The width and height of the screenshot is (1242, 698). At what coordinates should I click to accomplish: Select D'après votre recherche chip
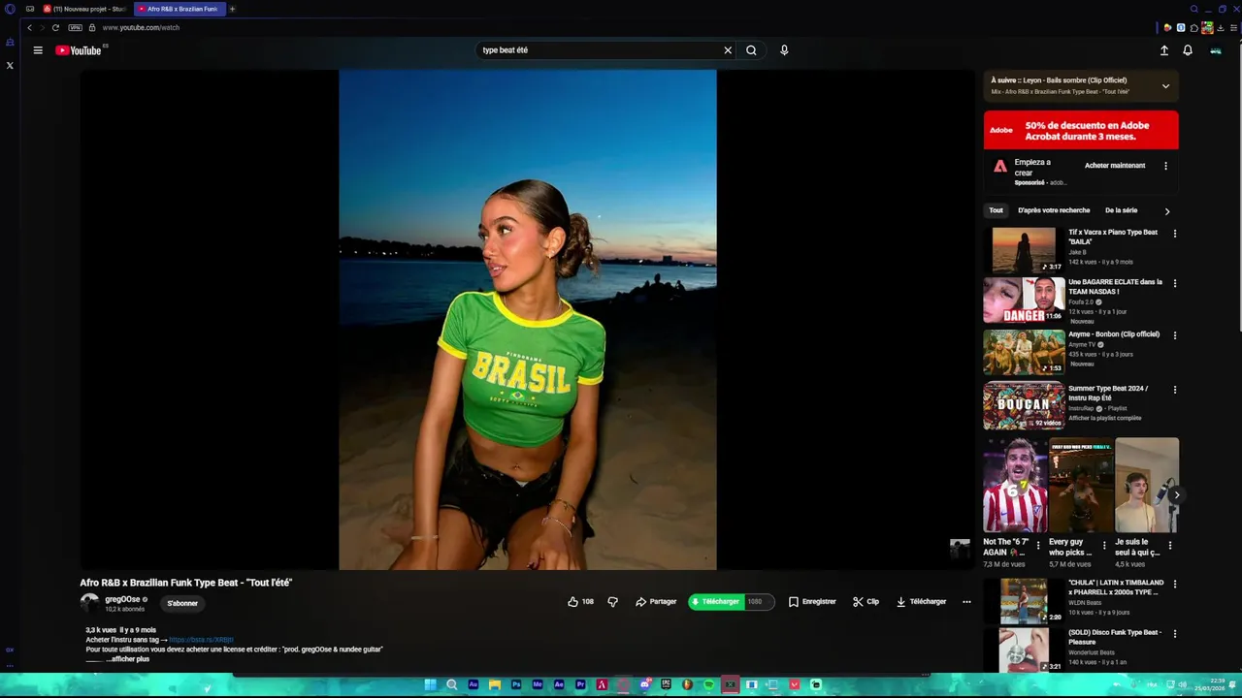coord(1054,210)
